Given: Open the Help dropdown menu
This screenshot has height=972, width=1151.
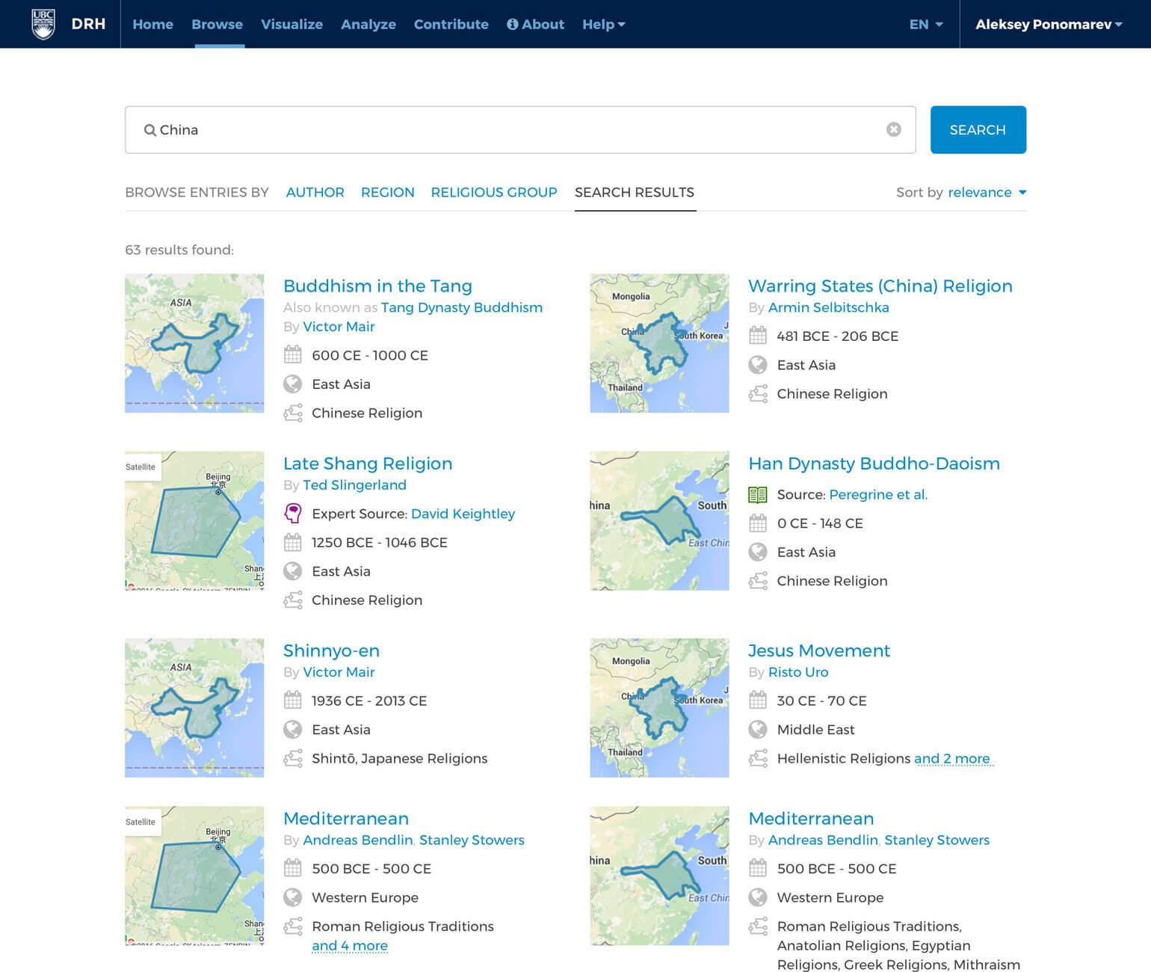Looking at the screenshot, I should click(603, 24).
